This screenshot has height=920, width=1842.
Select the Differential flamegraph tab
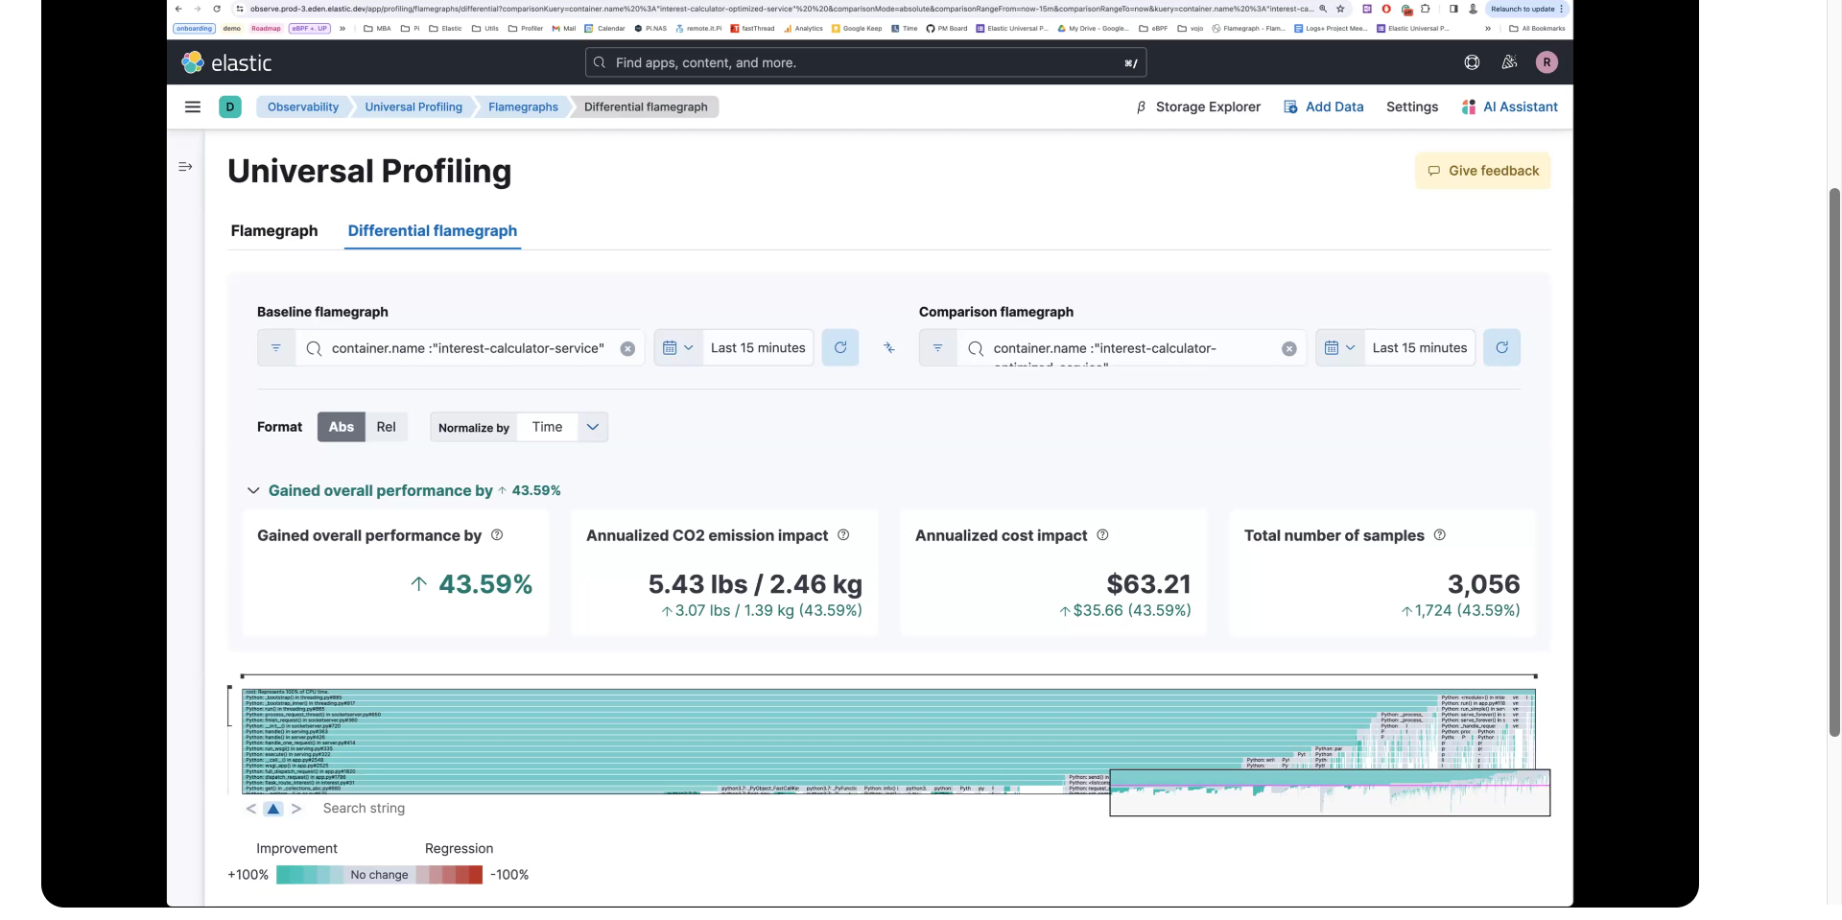pyautogui.click(x=433, y=230)
